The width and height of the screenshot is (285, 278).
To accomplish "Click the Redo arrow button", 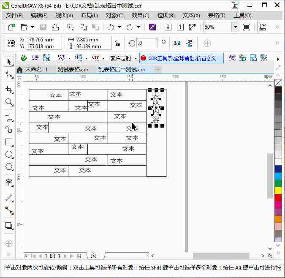I will (x=130, y=27).
